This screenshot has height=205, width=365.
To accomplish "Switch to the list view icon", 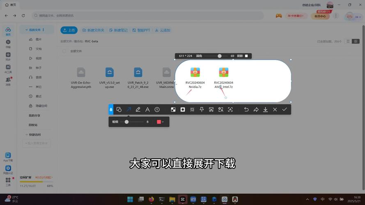I will click(348, 41).
